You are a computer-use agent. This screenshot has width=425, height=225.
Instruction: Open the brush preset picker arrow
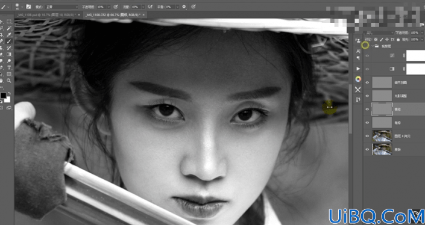tap(22, 7)
